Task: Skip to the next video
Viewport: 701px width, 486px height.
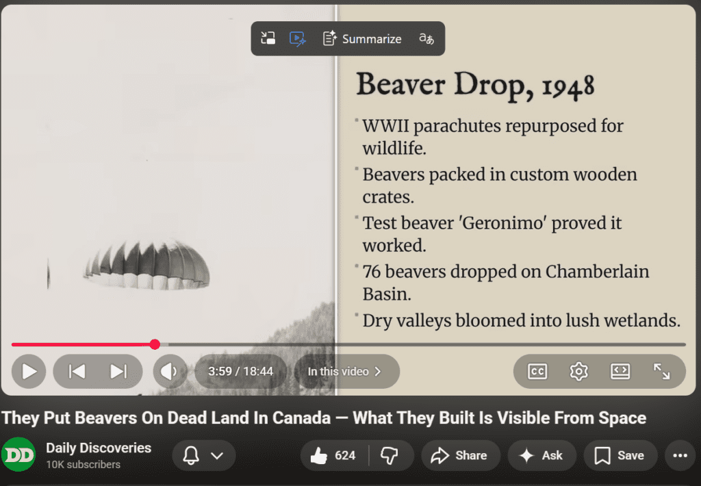Action: pos(118,372)
